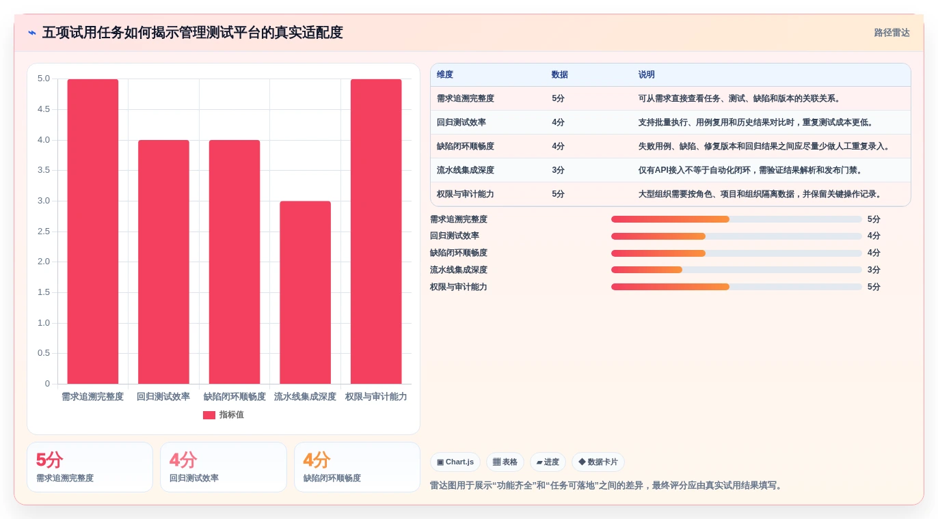Image resolution: width=938 pixels, height=519 pixels.
Task: Open the 4分 回归测试效率 data card
Action: (223, 467)
